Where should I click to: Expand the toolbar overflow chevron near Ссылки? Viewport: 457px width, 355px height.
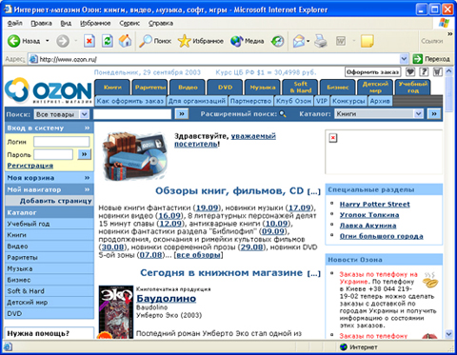click(449, 33)
